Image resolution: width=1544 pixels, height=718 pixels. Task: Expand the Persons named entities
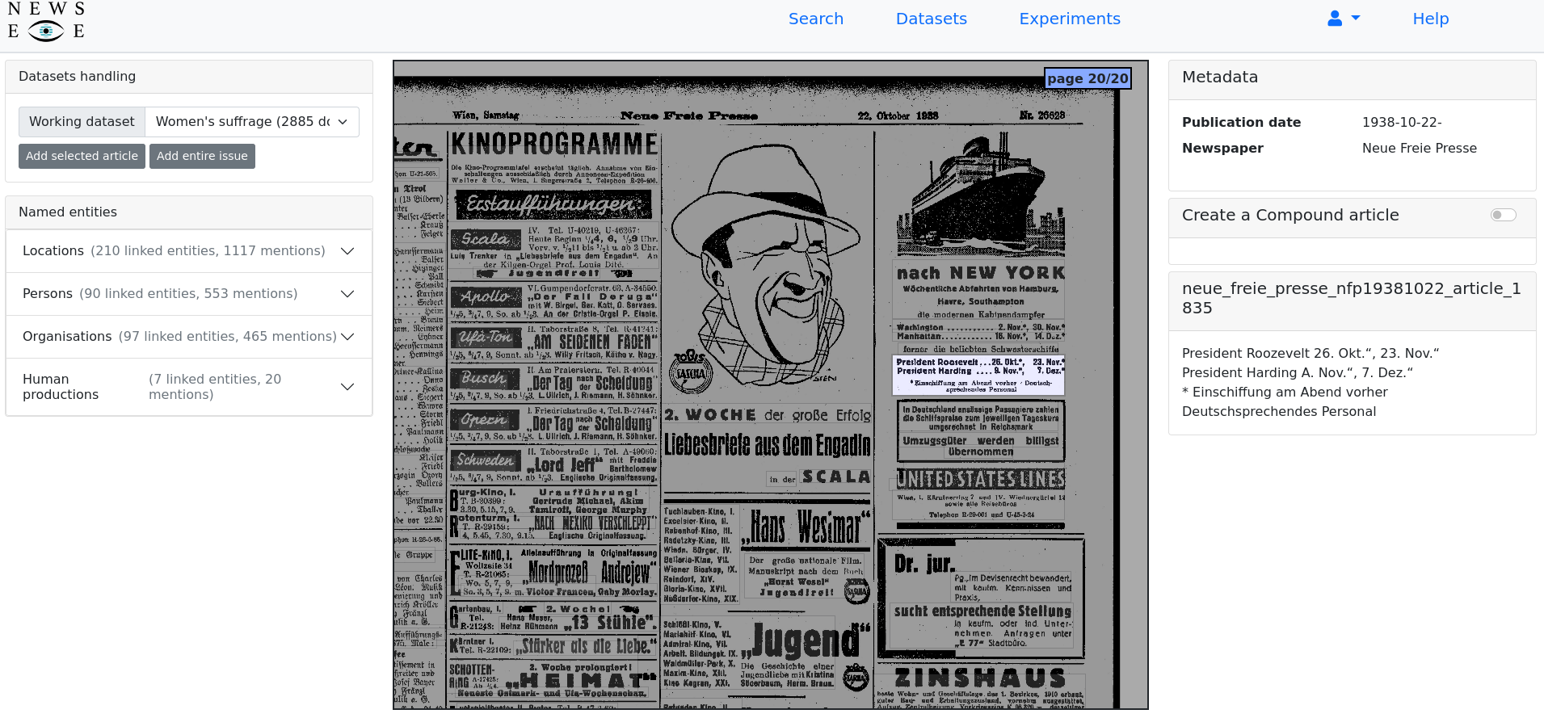[189, 294]
